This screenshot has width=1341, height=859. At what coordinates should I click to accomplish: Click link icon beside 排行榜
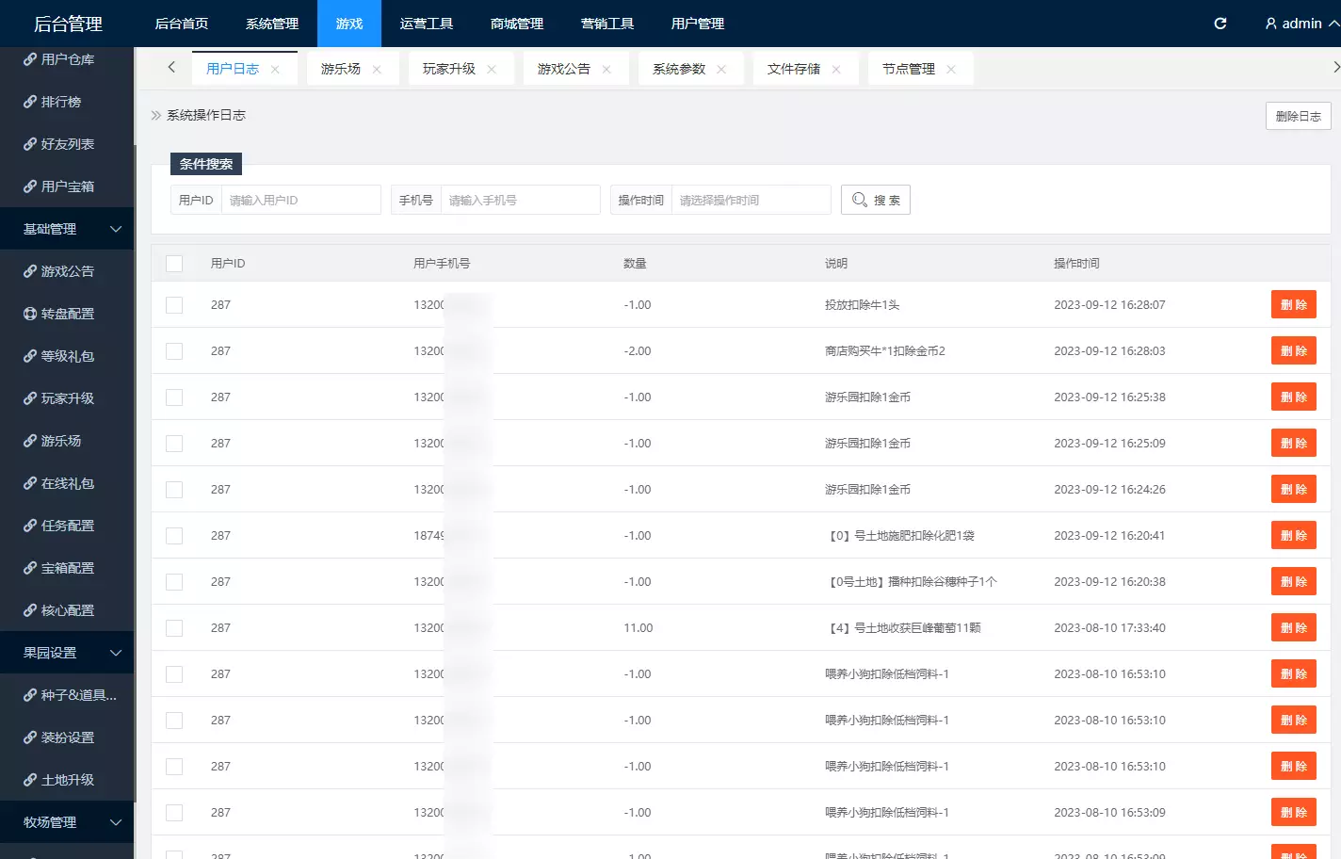(30, 102)
